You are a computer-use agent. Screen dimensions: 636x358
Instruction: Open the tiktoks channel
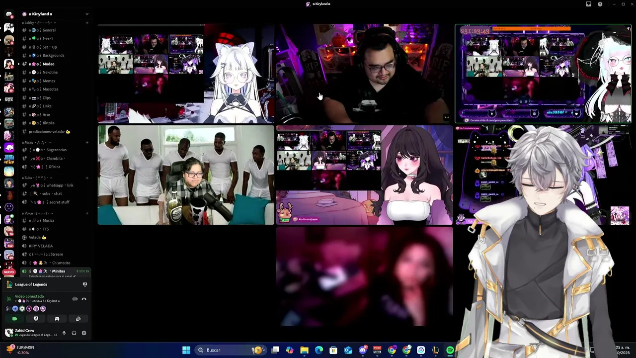(55, 123)
